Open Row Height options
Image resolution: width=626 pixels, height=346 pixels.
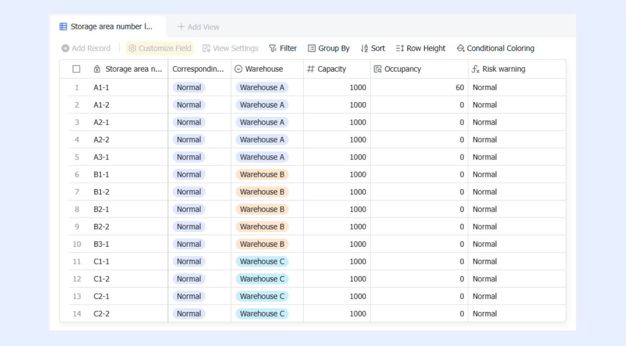420,48
